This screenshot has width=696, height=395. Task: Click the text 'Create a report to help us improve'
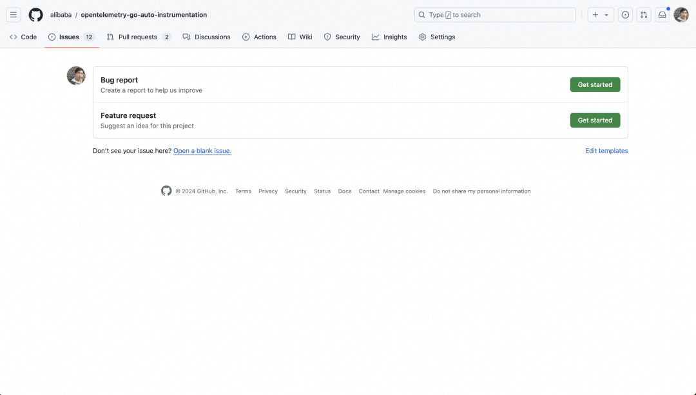pos(151,90)
